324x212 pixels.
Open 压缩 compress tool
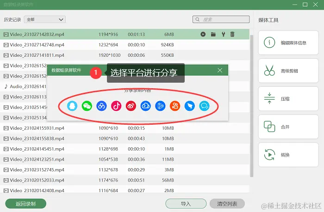tap(288, 99)
